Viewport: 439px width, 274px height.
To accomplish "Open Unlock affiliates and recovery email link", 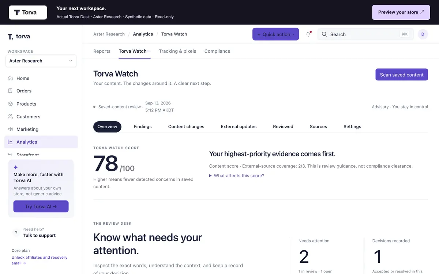I will [x=40, y=260].
